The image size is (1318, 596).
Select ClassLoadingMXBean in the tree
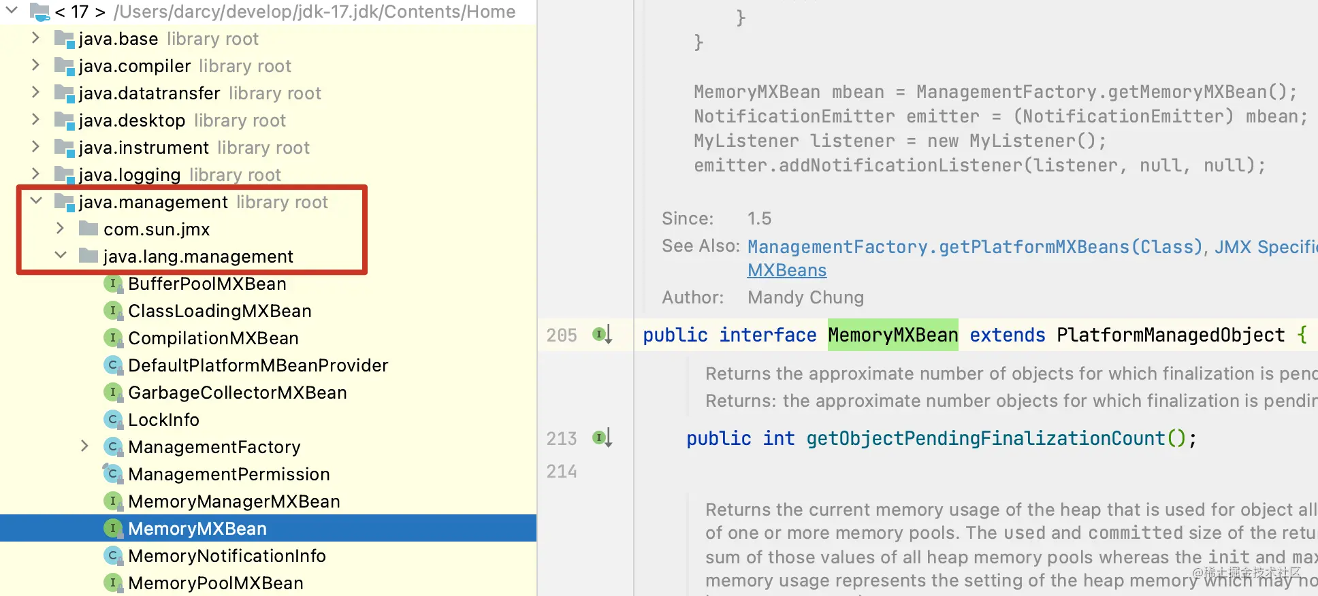220,311
